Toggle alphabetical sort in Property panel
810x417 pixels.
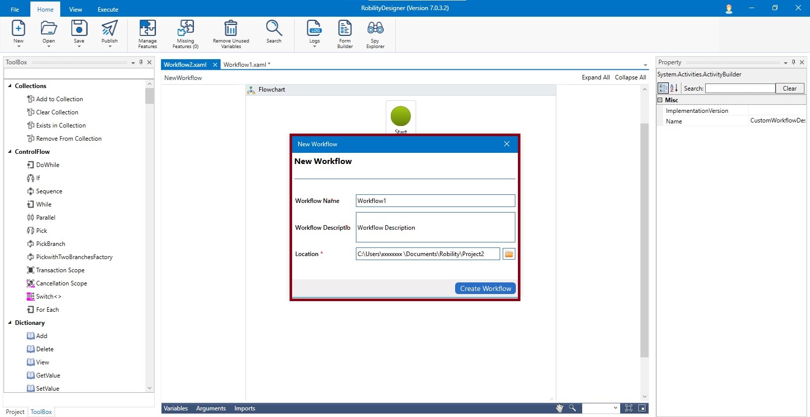(674, 88)
